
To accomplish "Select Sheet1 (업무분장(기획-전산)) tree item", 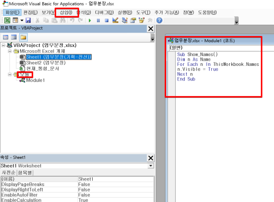I will 59,57.
